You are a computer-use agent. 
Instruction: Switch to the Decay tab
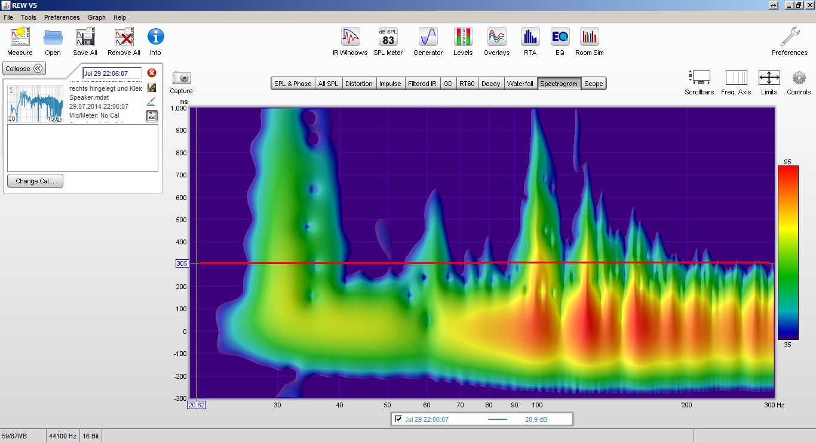pos(490,84)
